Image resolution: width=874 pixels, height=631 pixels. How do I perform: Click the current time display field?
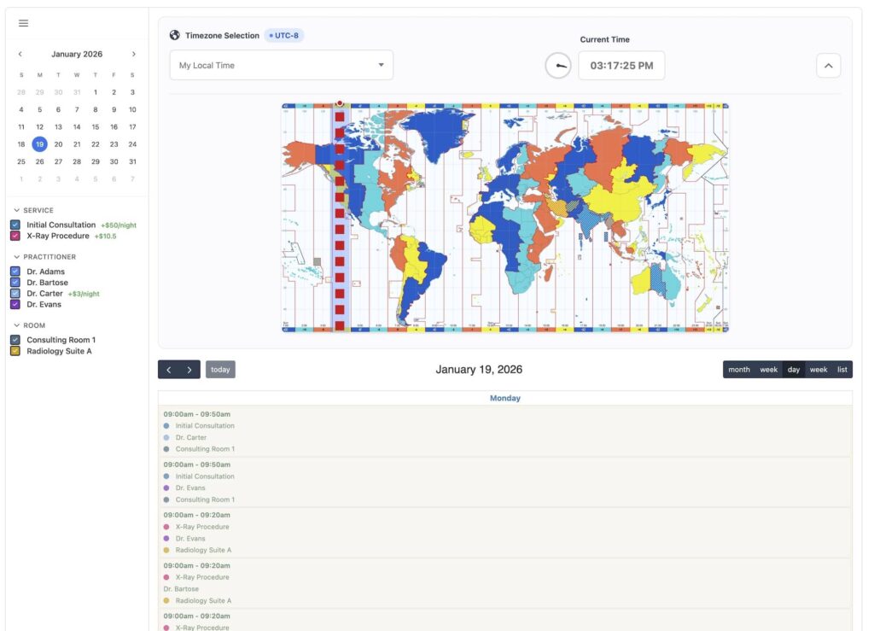click(x=621, y=66)
